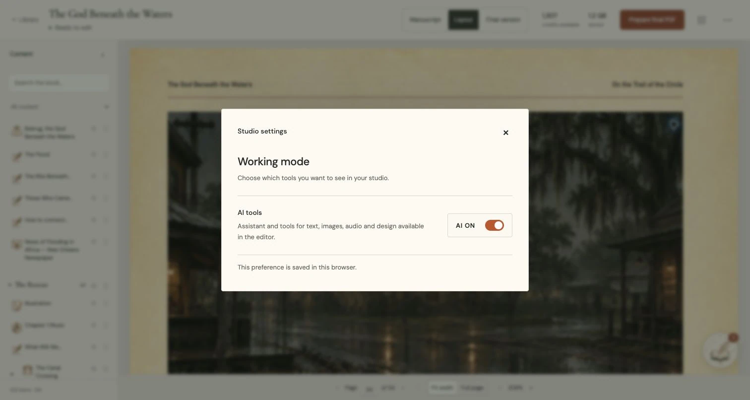Click the square icon beside the orange button

pyautogui.click(x=701, y=20)
